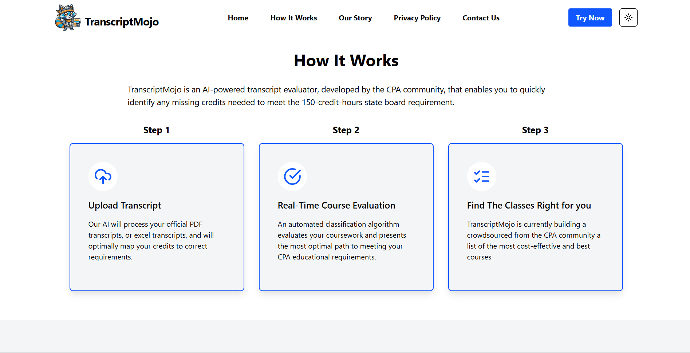Click the "Step 2" label

(346, 130)
